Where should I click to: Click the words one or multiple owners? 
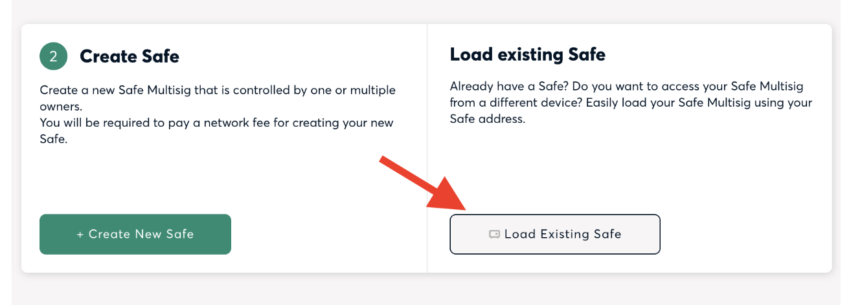218,98
